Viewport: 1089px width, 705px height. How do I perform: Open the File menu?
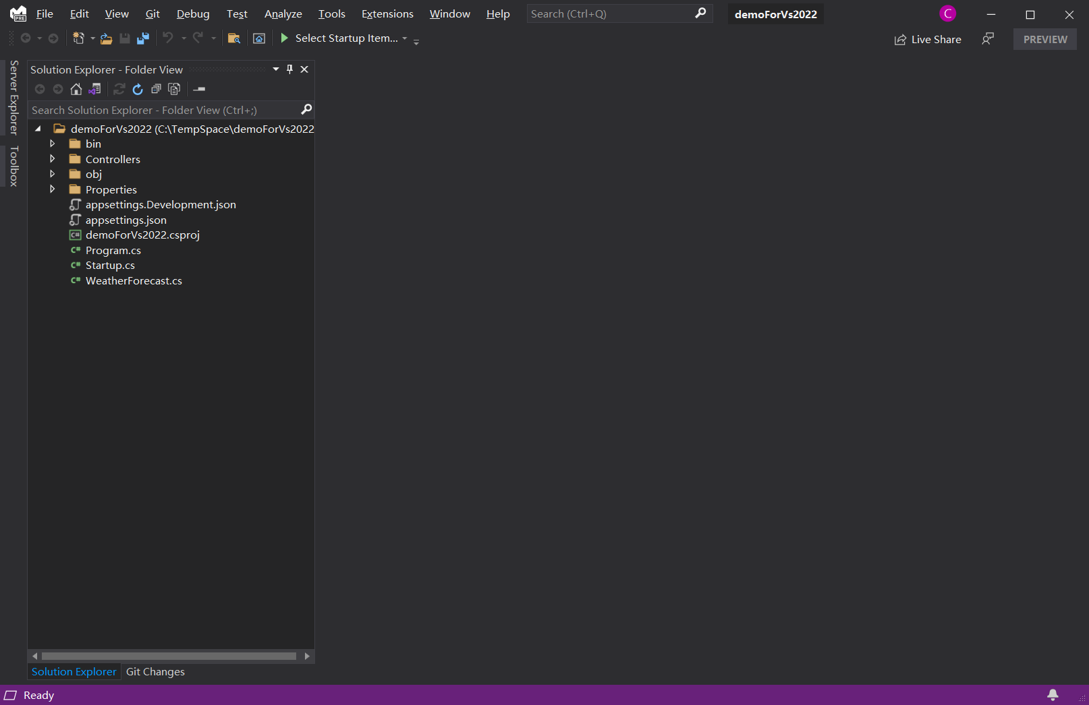[45, 13]
